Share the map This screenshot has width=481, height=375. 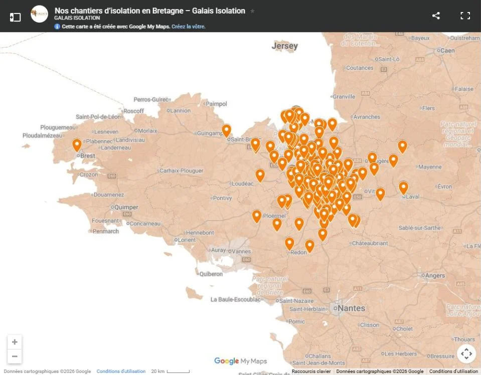[436, 16]
